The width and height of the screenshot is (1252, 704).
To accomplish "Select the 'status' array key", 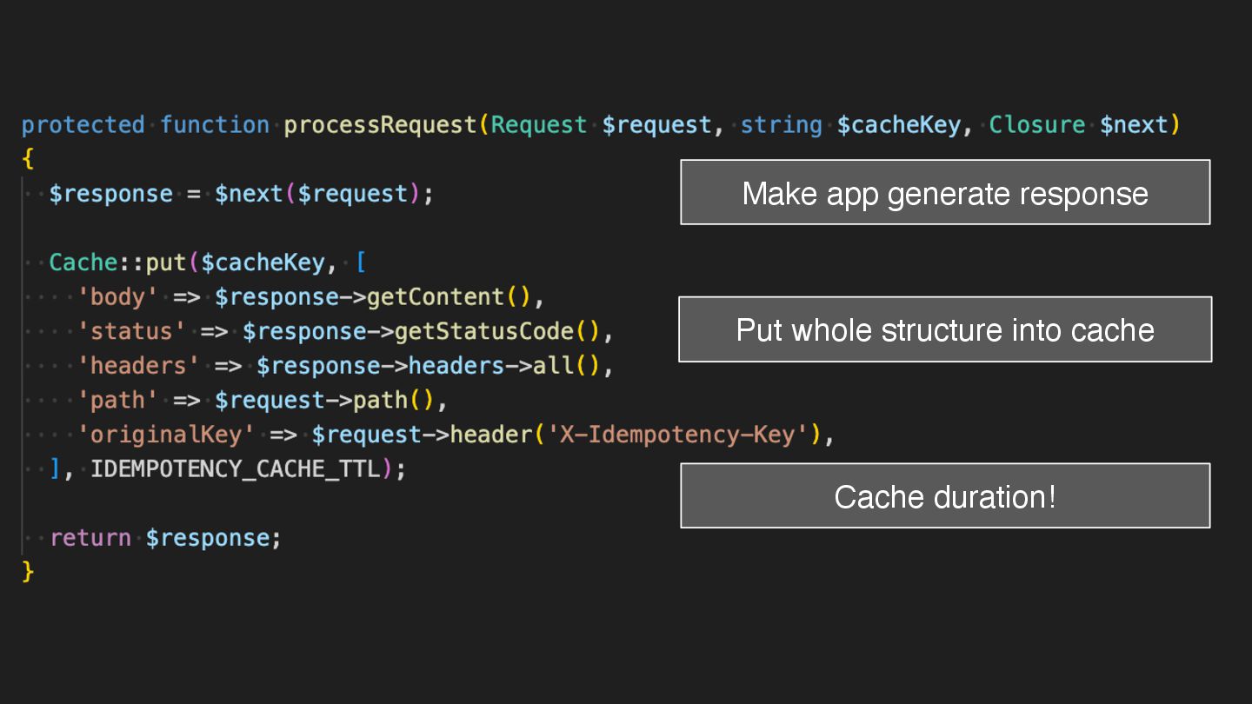I will pos(132,331).
